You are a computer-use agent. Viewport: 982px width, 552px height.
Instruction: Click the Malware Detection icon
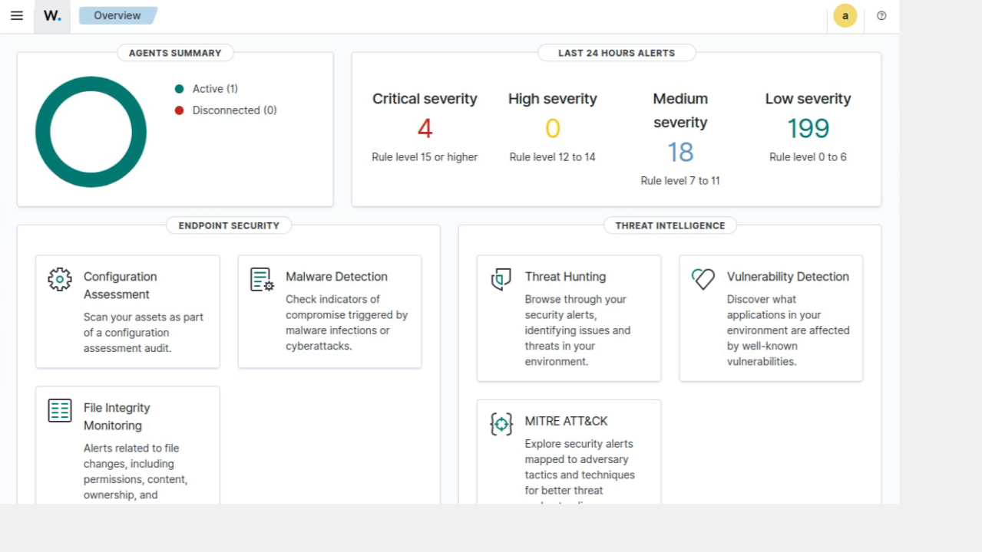point(262,279)
